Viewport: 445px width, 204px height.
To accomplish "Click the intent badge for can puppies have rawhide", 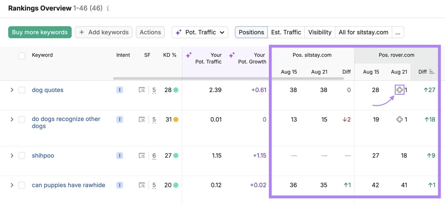I will click(119, 185).
